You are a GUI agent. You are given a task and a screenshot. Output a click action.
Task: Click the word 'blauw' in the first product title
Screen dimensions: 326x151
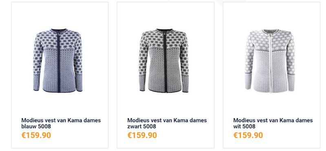(x=29, y=127)
